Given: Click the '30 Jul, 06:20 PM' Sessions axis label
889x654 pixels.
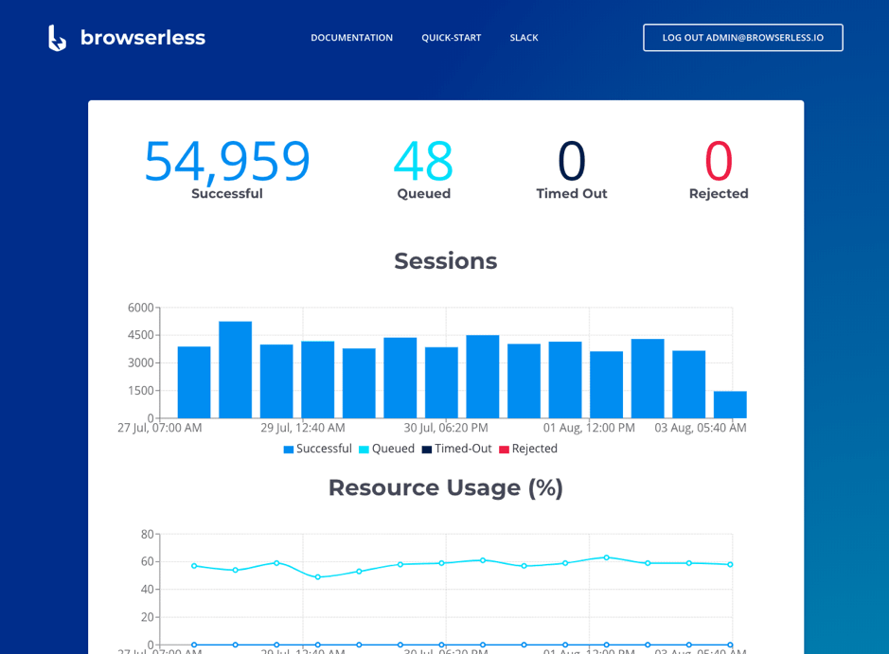Looking at the screenshot, I should 446,428.
